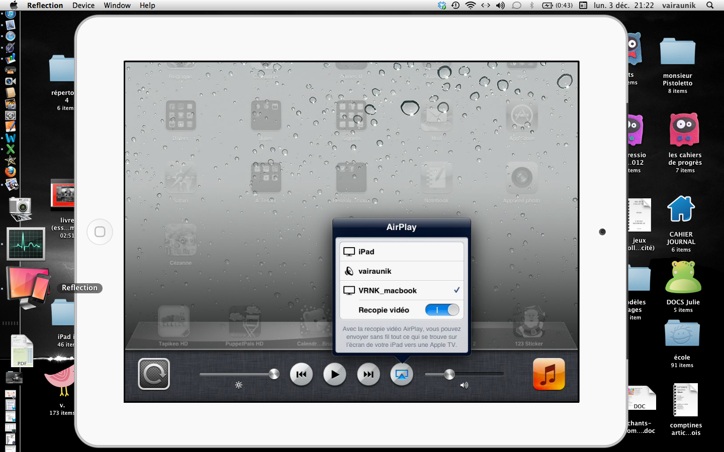The image size is (724, 452).
Task: Skip to the next track
Action: (369, 374)
